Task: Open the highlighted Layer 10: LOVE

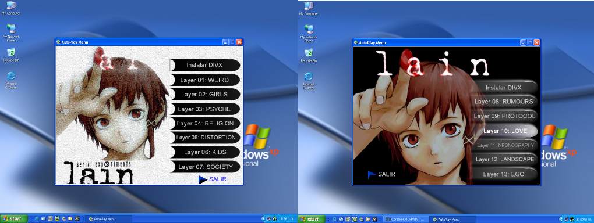Action: pos(504,131)
